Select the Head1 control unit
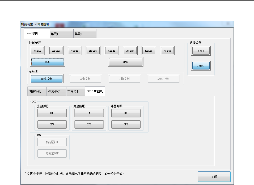The height and width of the screenshot is (185, 254). click(x=37, y=51)
